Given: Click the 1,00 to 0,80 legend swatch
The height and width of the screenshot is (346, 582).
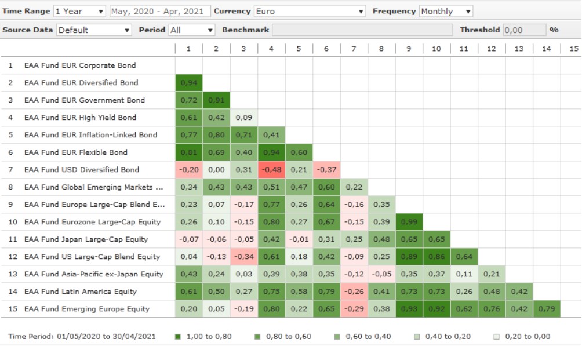Looking at the screenshot, I should click(x=177, y=337).
